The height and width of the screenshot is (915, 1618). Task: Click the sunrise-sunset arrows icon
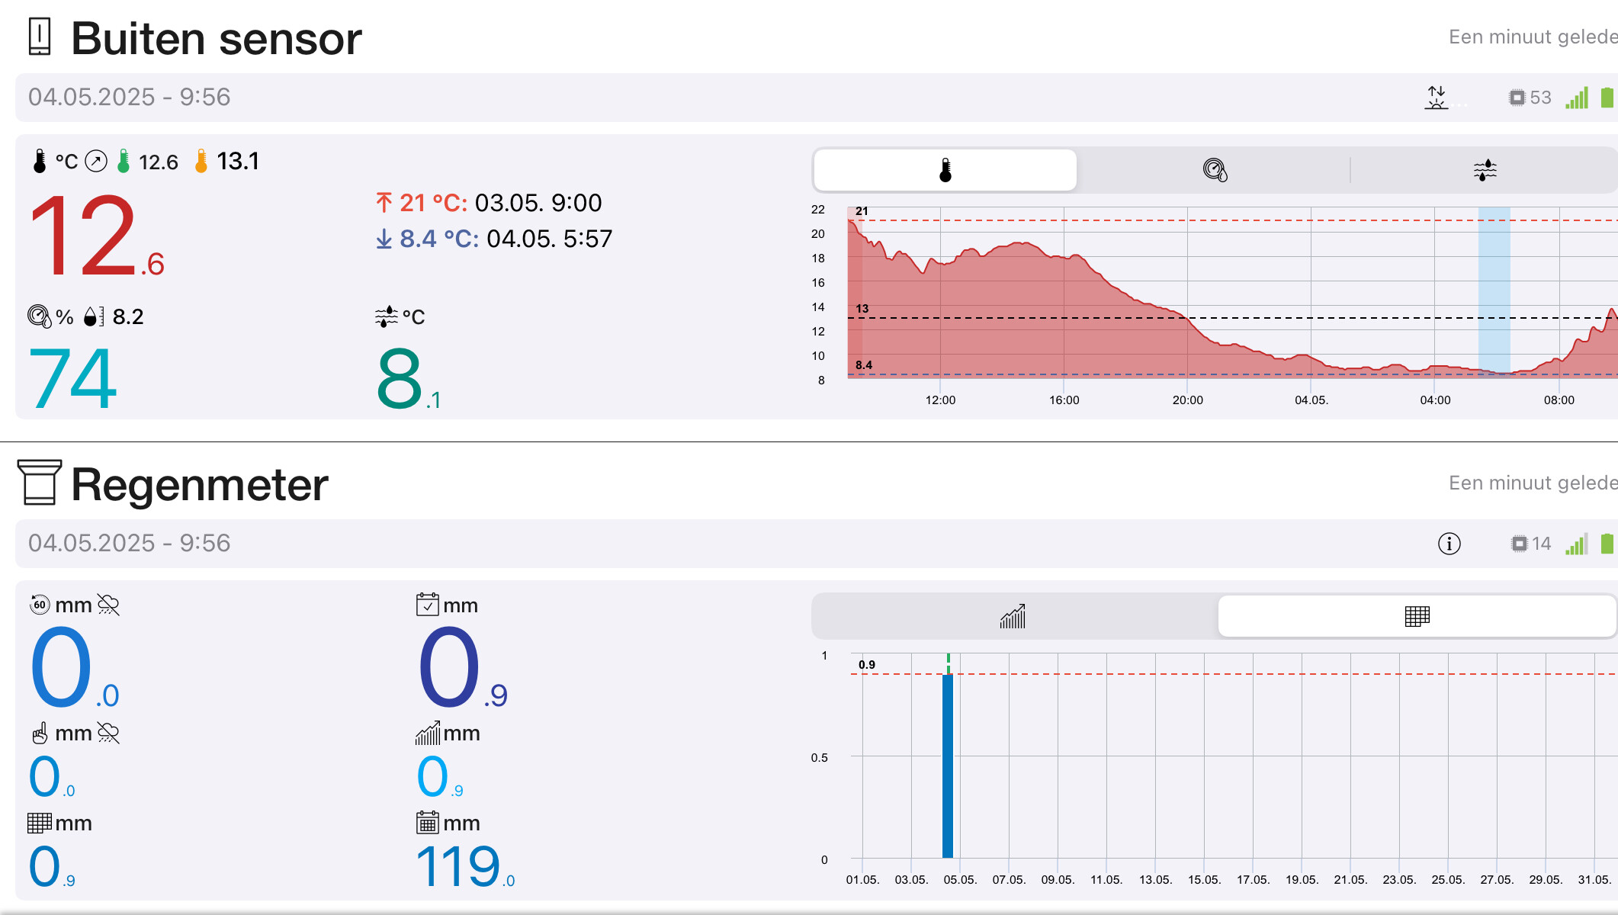[1437, 98]
